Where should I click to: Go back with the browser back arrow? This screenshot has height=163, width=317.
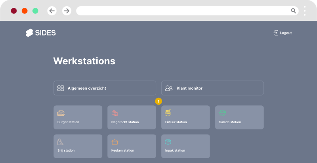[52, 11]
